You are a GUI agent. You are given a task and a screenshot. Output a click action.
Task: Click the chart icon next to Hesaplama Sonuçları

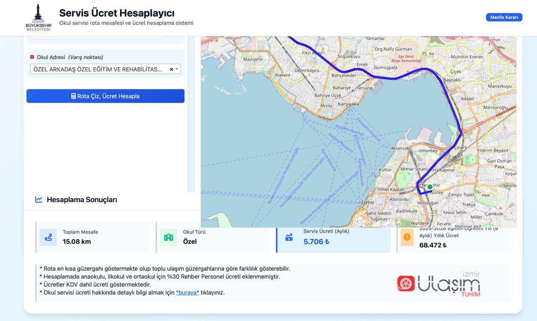[38, 199]
